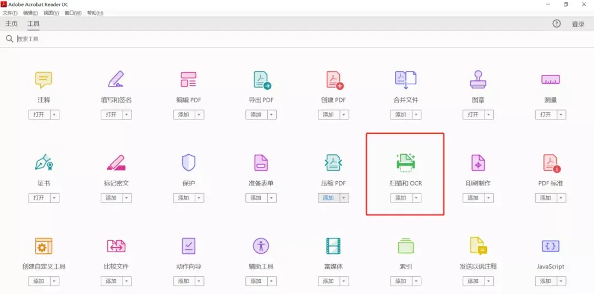
Task: Switch to the 工具 tab
Action: pos(34,24)
